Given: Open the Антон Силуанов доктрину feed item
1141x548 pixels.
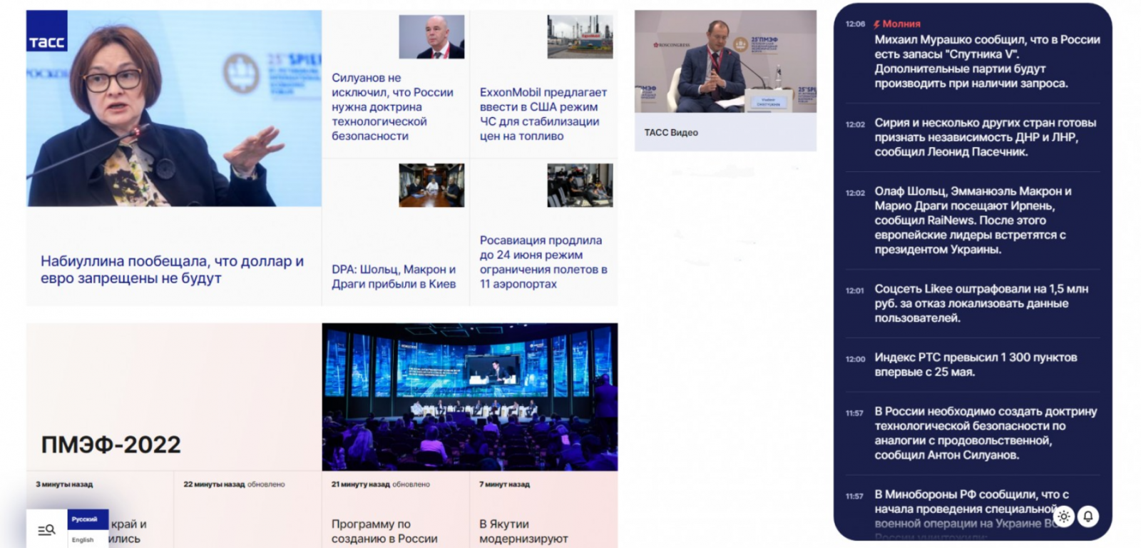Looking at the screenshot, I should pyautogui.click(x=986, y=433).
